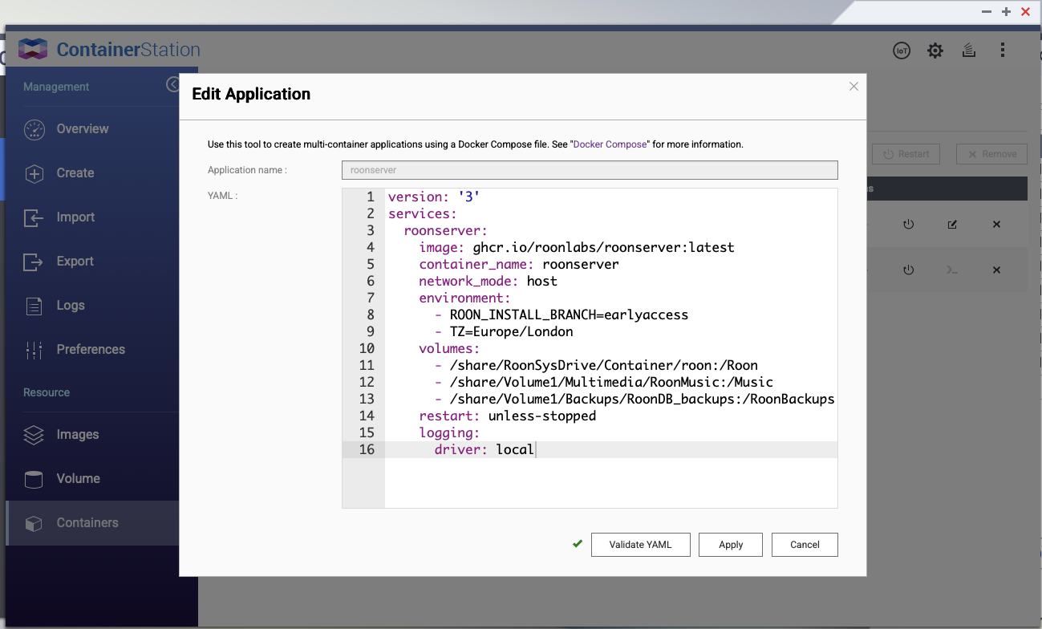Follow the Docker Compose link
The width and height of the screenshot is (1042, 629).
[x=610, y=144]
